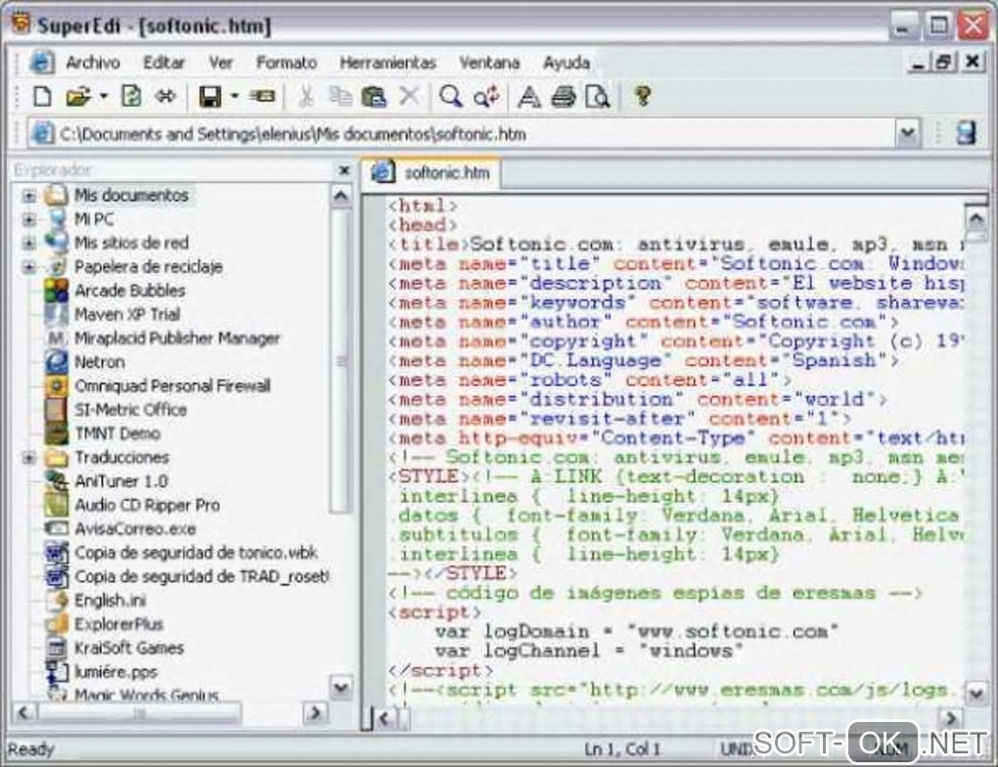
Task: Open the Ventana menu
Action: [x=489, y=63]
